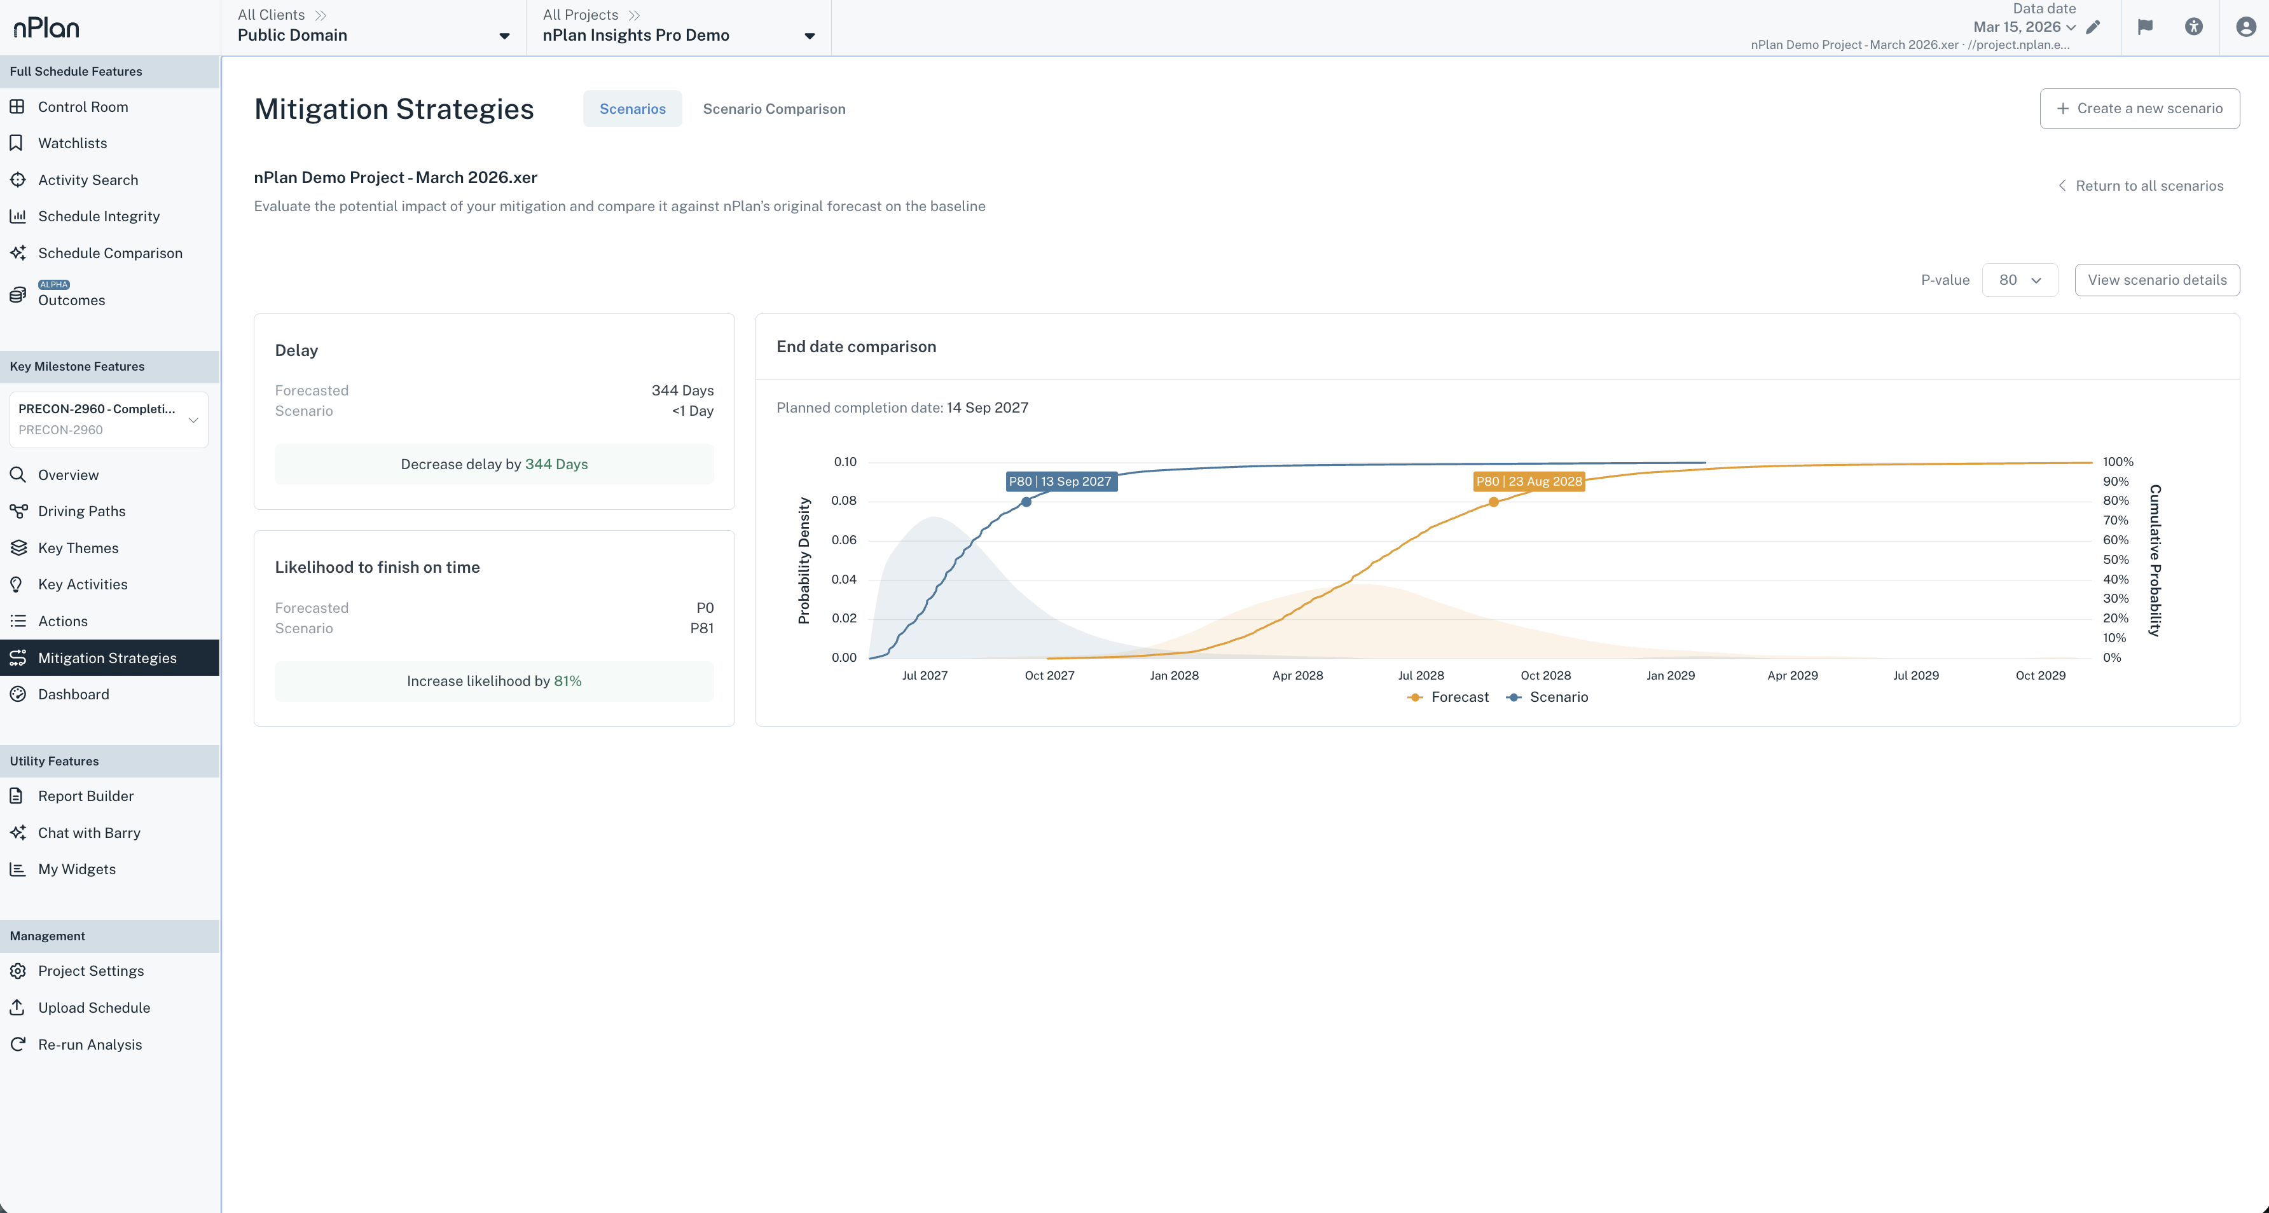This screenshot has width=2269, height=1213.
Task: Switch to the Scenarios tab
Action: 632,108
